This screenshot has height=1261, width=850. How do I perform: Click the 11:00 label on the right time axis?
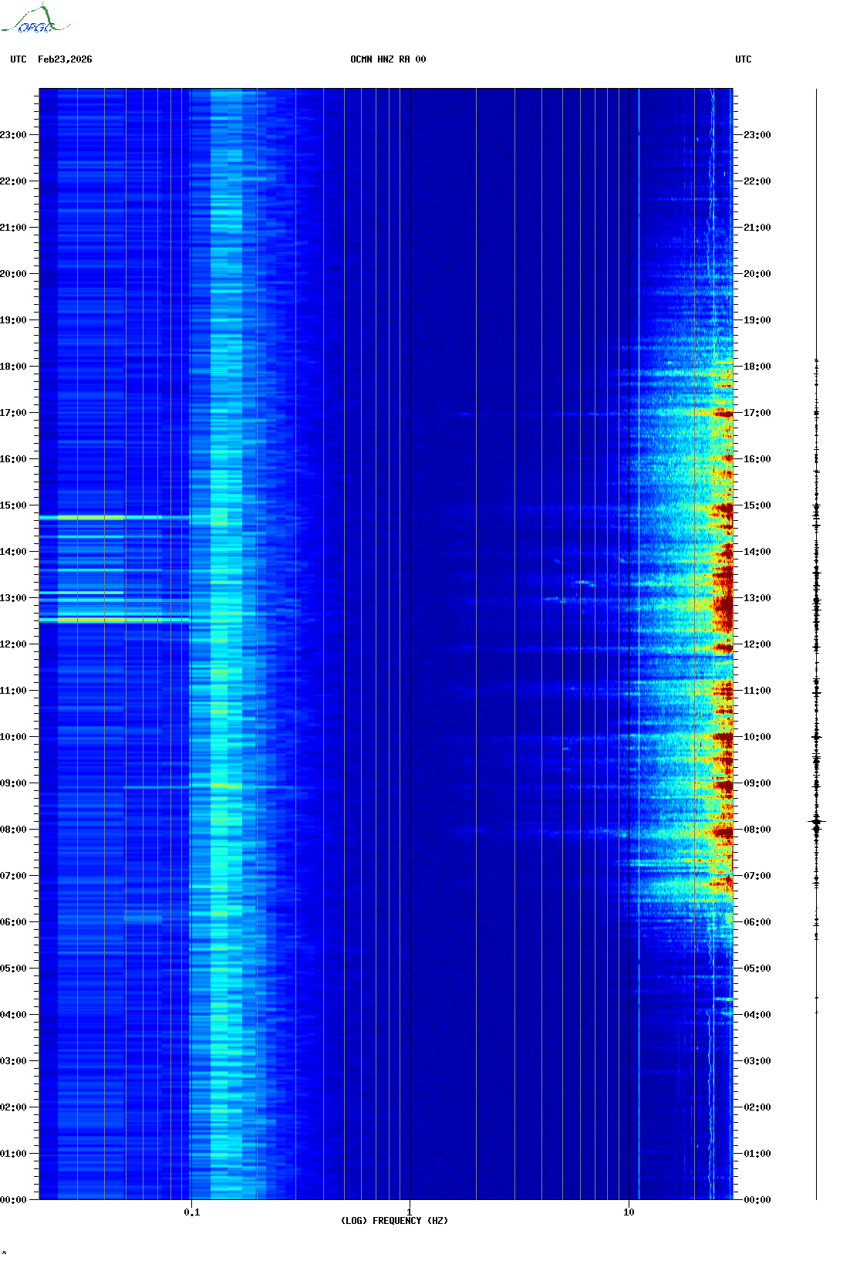point(757,691)
